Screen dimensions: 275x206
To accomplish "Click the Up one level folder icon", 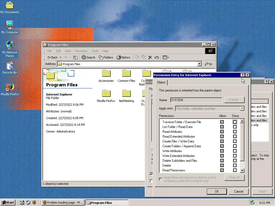I will click(75, 57).
